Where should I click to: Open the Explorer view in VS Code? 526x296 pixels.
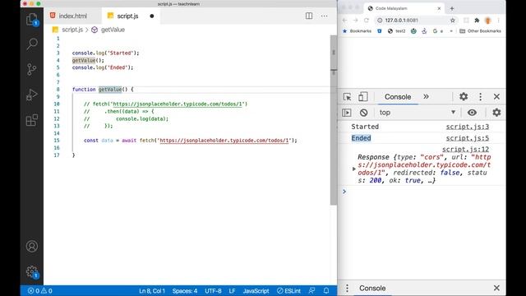[32, 19]
